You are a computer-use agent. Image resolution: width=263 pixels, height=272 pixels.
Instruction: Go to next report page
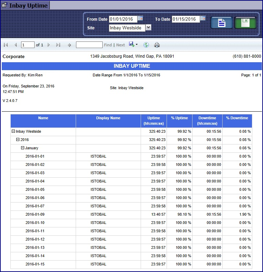tap(49, 45)
